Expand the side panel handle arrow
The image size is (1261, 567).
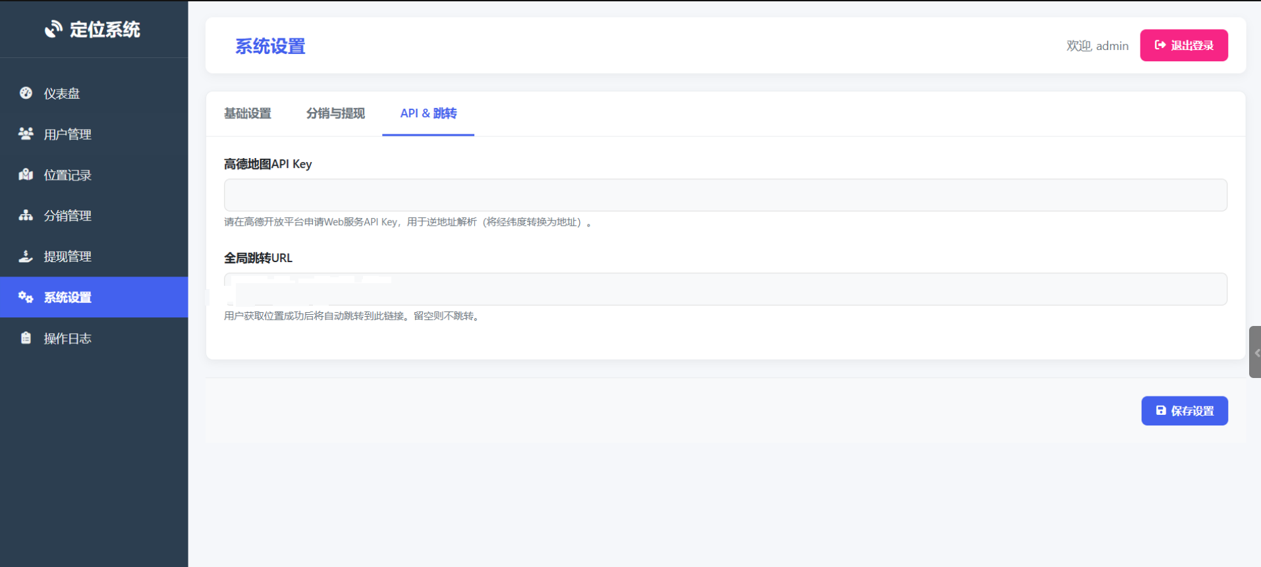[x=1256, y=352]
